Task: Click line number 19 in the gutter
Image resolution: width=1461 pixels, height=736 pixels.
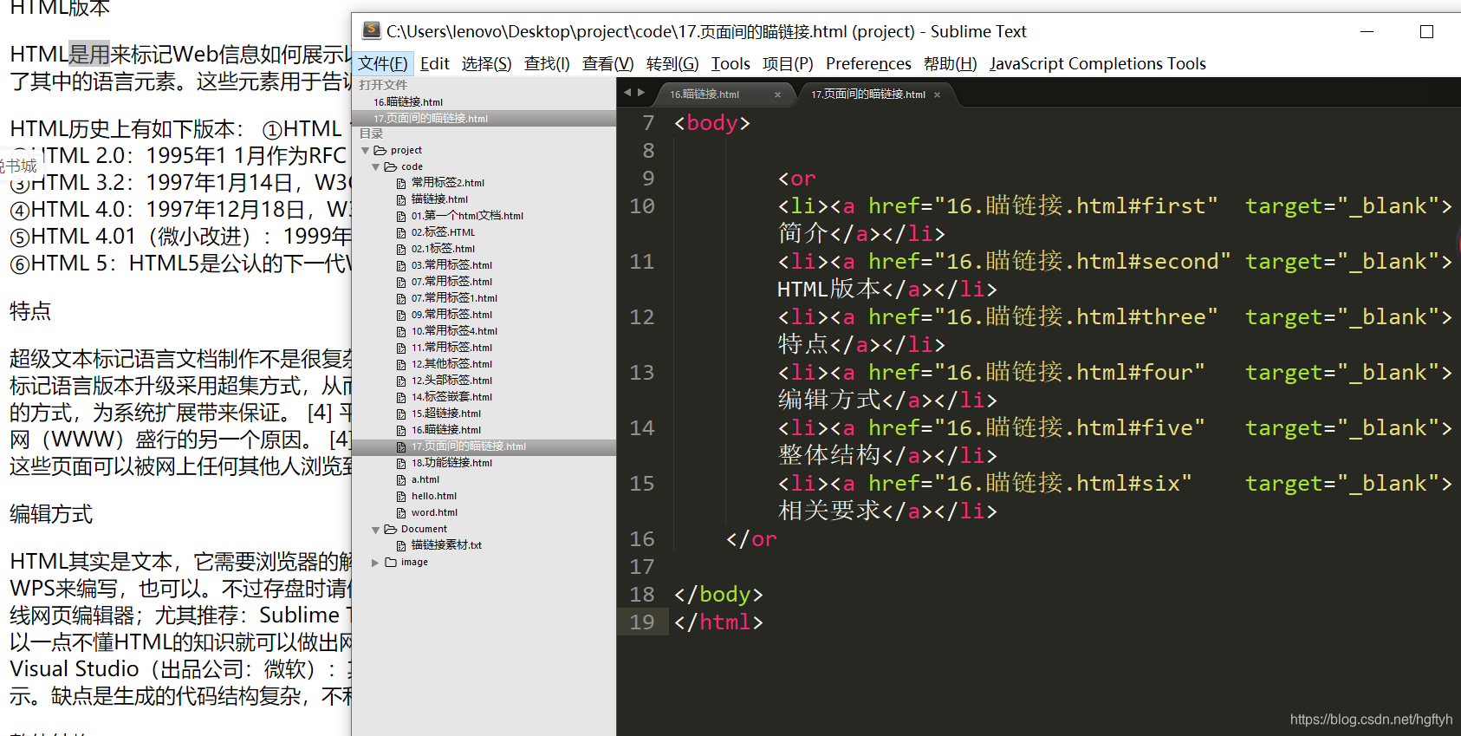Action: pos(642,622)
